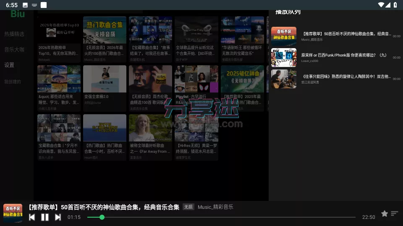Click the keyboard icon in status bar
Image resolution: width=403 pixels, height=226 pixels.
[x=34, y=5]
